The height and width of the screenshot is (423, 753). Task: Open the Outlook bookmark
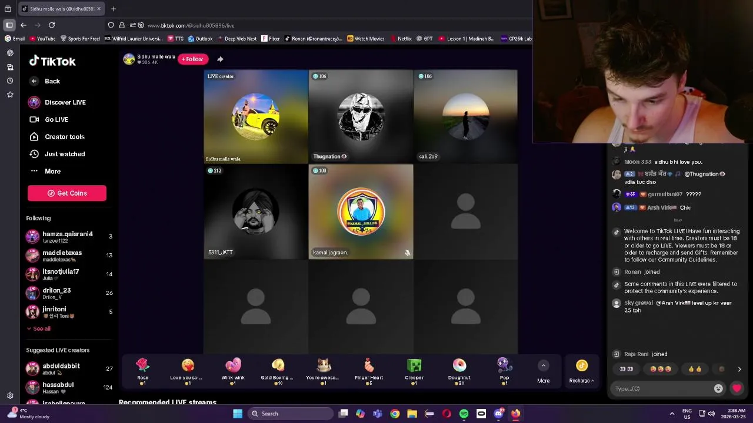point(200,39)
